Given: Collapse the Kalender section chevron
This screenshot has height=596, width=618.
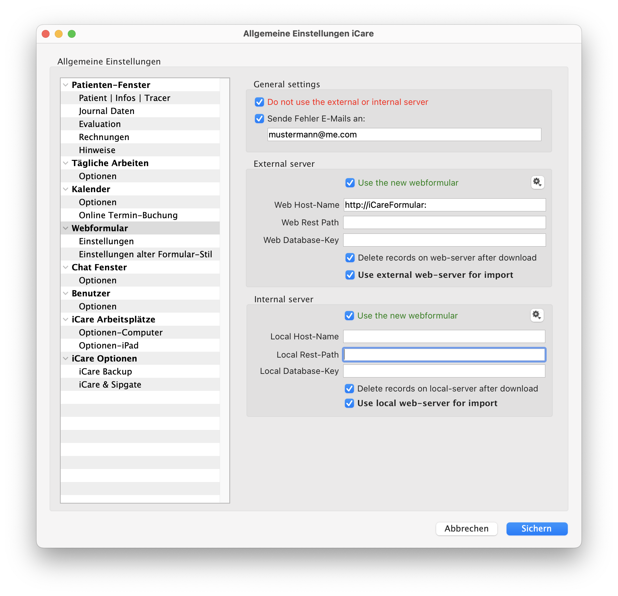Looking at the screenshot, I should (x=66, y=189).
